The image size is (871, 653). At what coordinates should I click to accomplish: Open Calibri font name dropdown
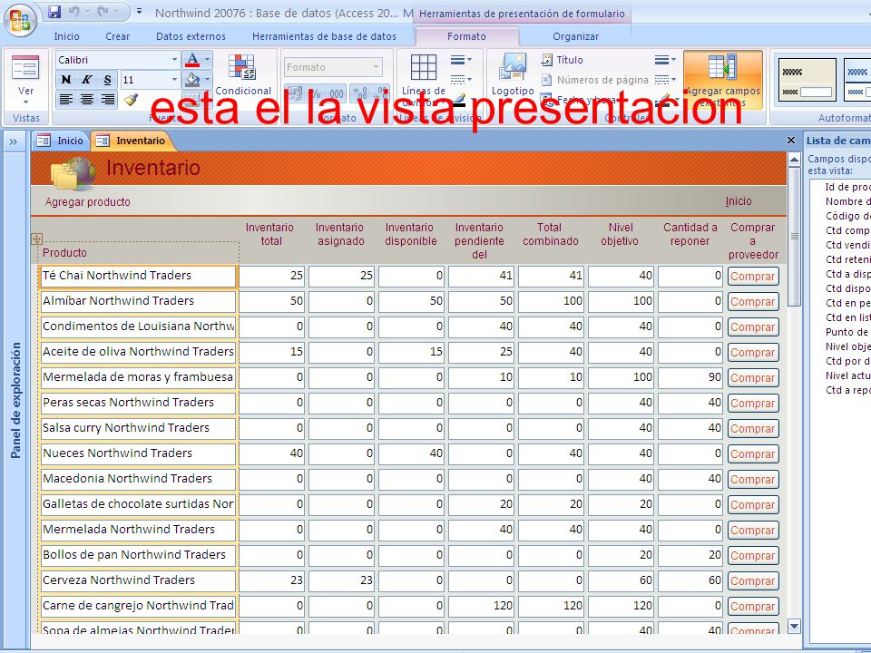point(174,60)
